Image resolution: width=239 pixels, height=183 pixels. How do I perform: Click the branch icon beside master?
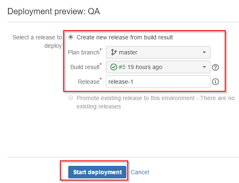pyautogui.click(x=114, y=52)
